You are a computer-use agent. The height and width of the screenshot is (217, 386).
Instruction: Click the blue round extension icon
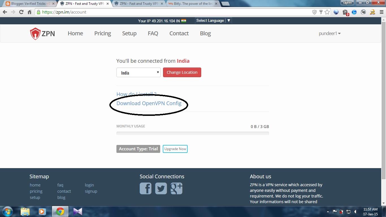pyautogui.click(x=354, y=12)
